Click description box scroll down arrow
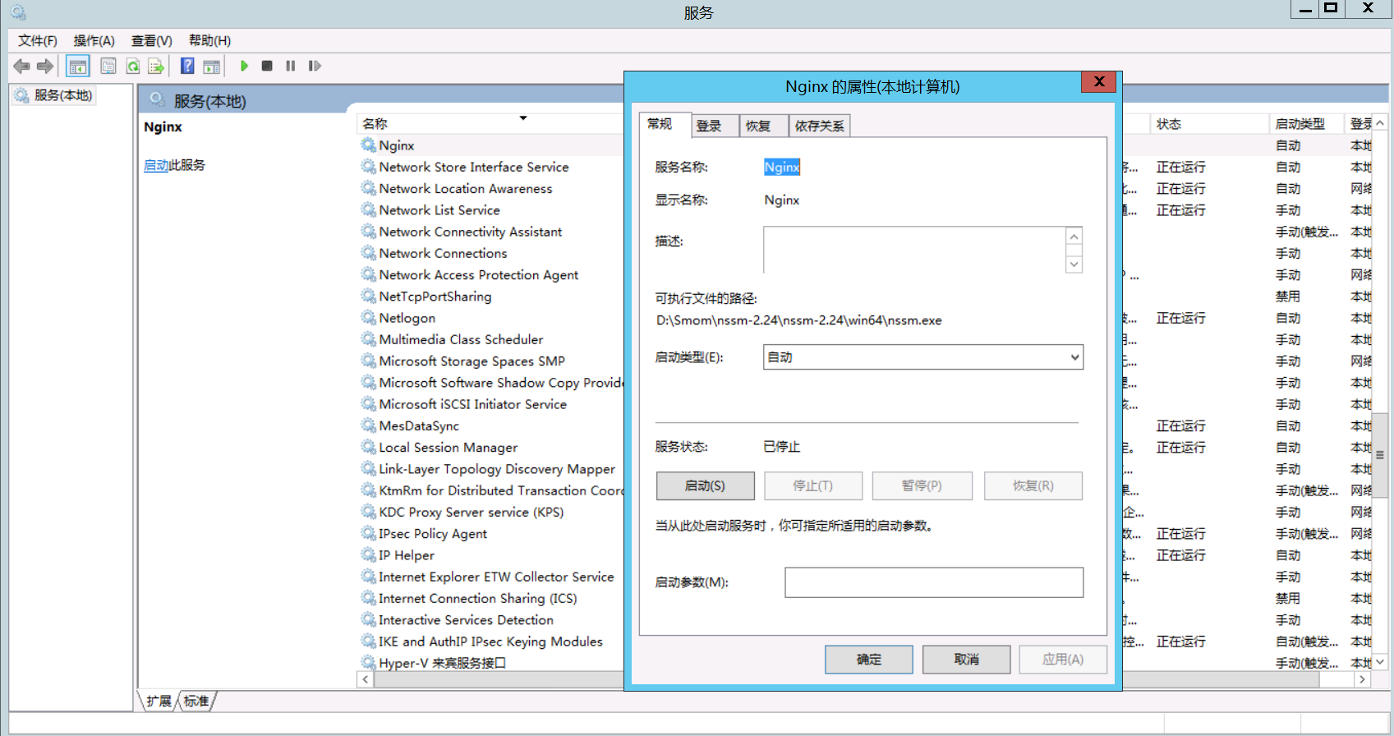Screen dimensions: 1394x736 point(1074,264)
